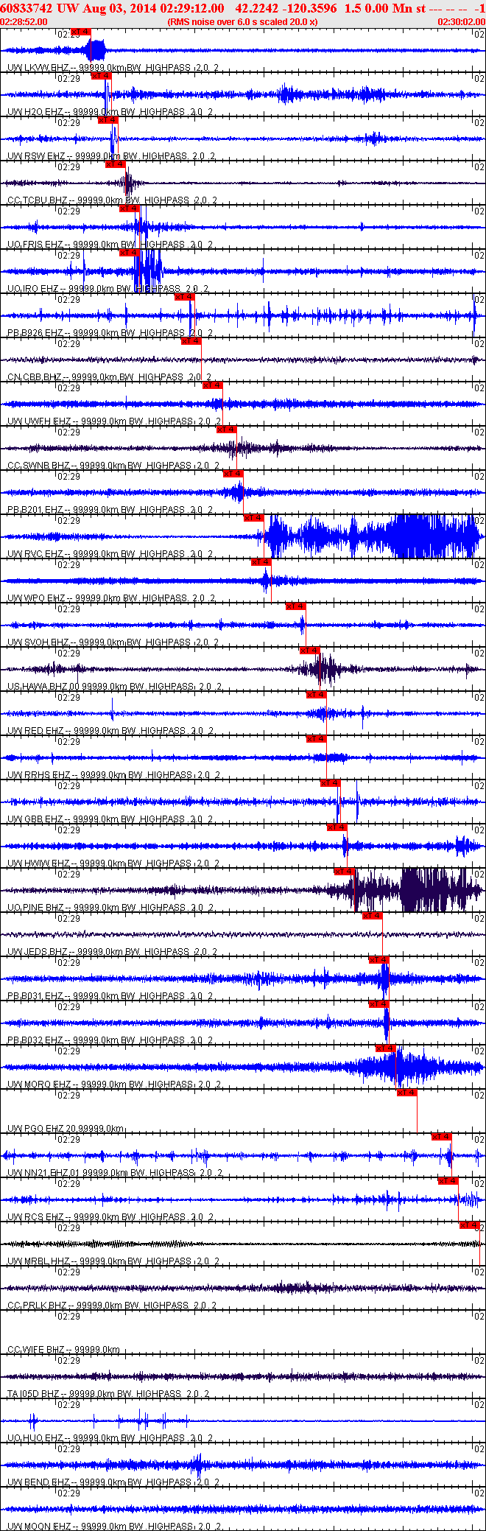
Task: Click the event ID 60833742 in header
Action: tap(26, 8)
